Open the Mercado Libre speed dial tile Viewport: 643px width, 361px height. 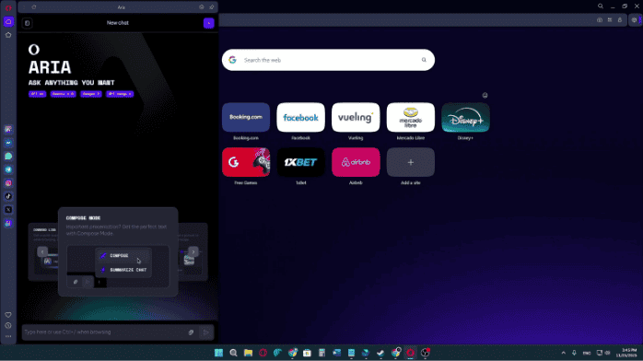(411, 118)
